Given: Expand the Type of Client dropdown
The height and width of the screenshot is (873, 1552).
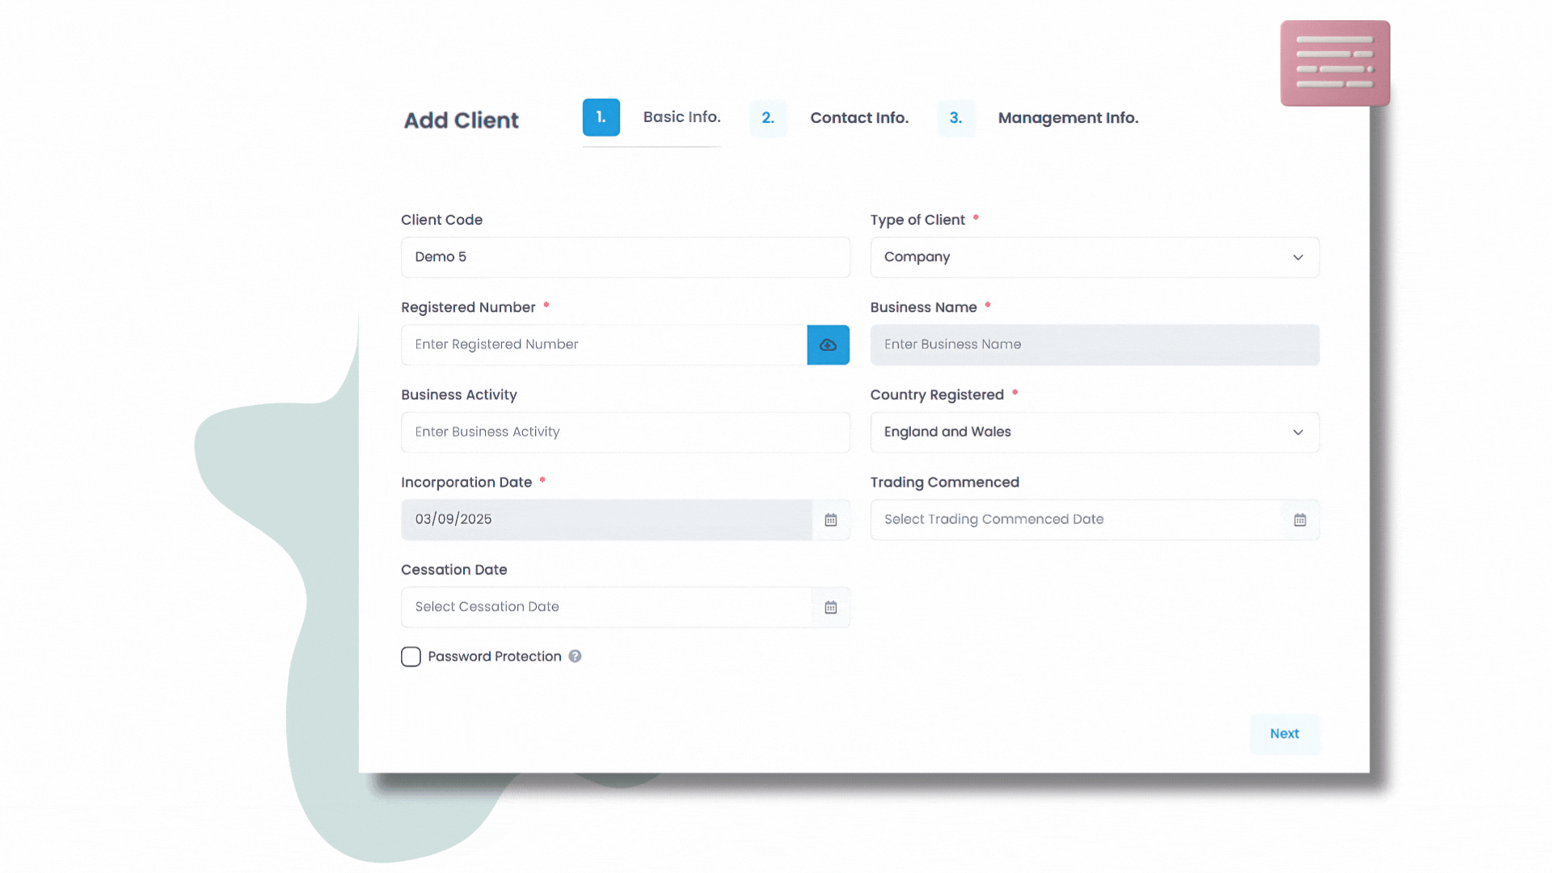Looking at the screenshot, I should pos(1094,257).
